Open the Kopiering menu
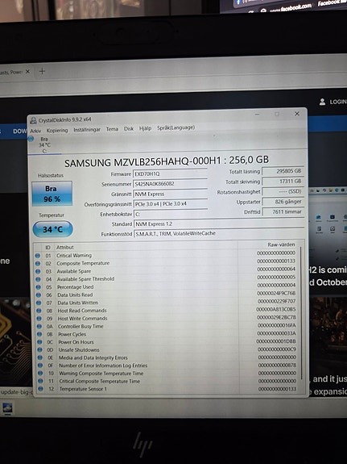347x464 pixels. pyautogui.click(x=57, y=130)
